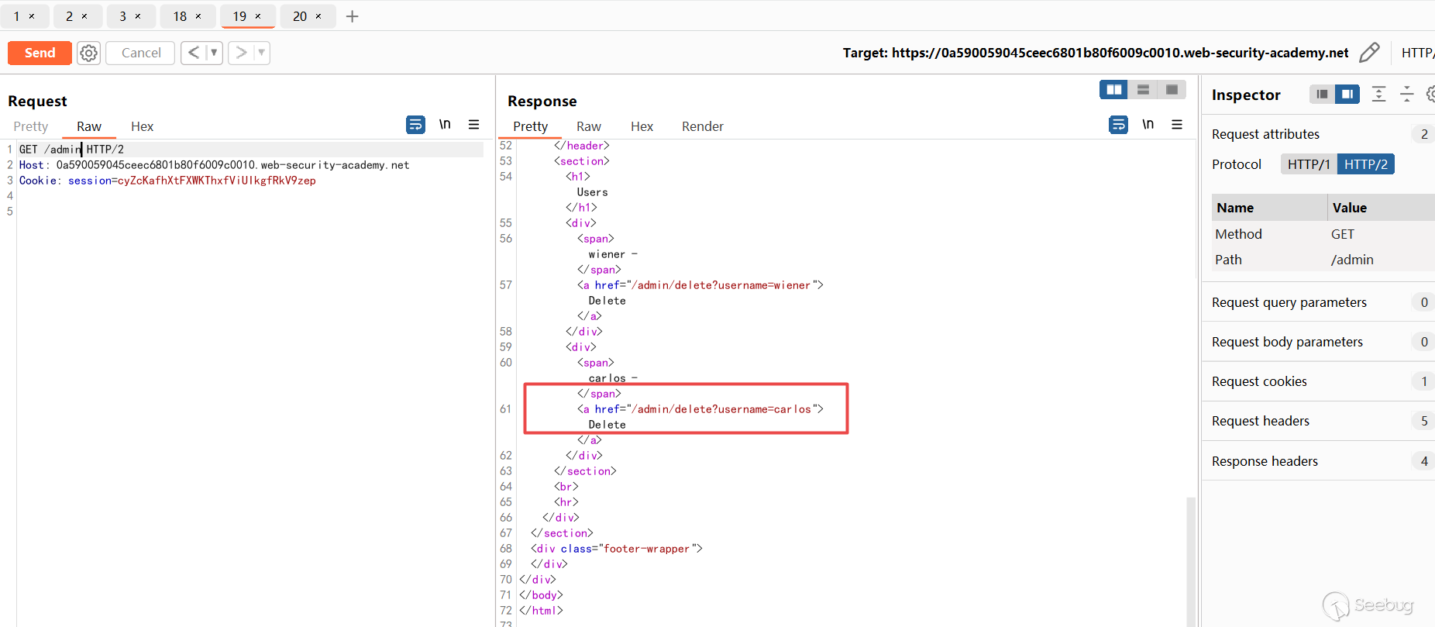Open the Response panel hamburger menu
The width and height of the screenshot is (1435, 627).
pos(1176,125)
